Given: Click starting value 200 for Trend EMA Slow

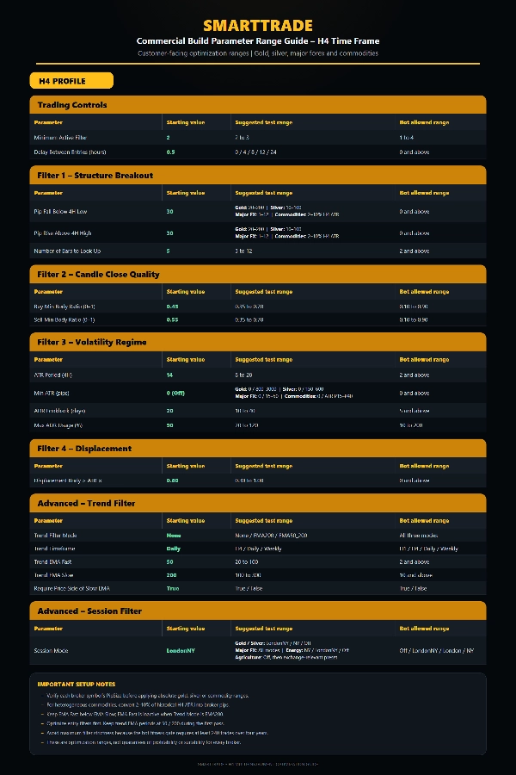Looking at the screenshot, I should pos(171,575).
